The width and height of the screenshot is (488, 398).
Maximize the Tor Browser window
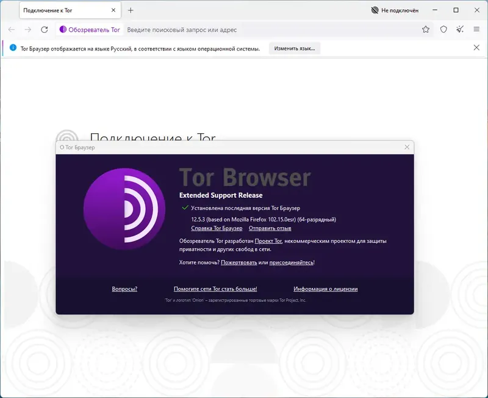click(x=456, y=10)
